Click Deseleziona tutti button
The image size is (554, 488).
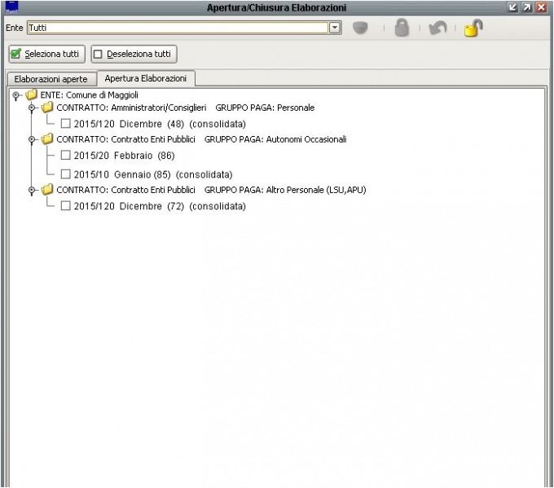pos(134,54)
